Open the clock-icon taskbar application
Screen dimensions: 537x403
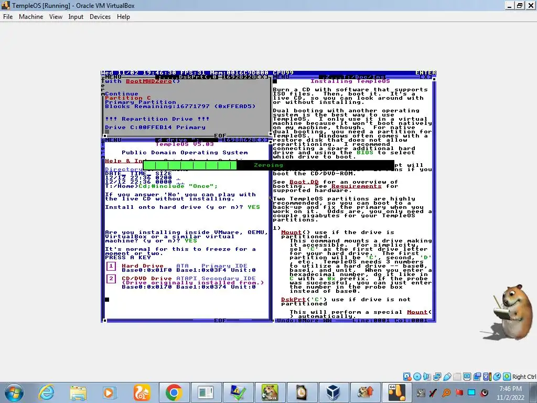pyautogui.click(x=302, y=393)
